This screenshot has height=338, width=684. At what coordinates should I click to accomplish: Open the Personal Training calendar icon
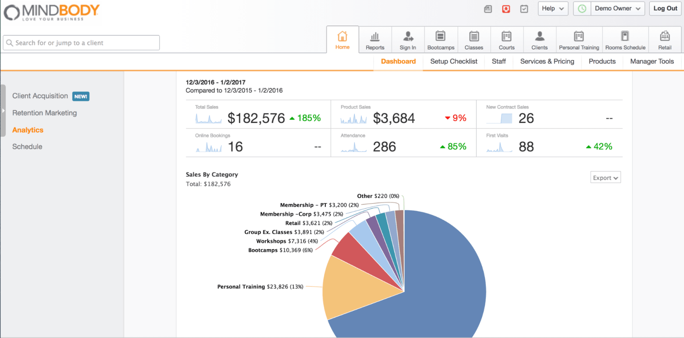[579, 36]
